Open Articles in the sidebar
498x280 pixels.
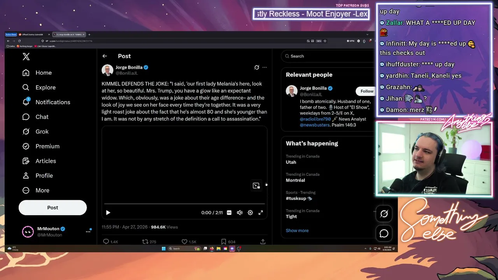coord(39,161)
